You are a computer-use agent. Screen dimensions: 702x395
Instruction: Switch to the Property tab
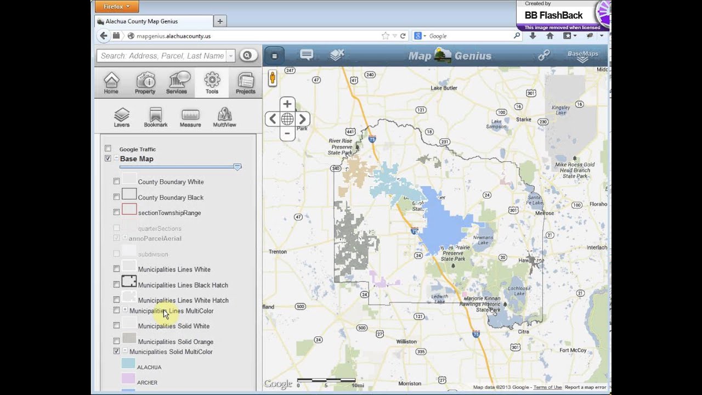pos(145,83)
